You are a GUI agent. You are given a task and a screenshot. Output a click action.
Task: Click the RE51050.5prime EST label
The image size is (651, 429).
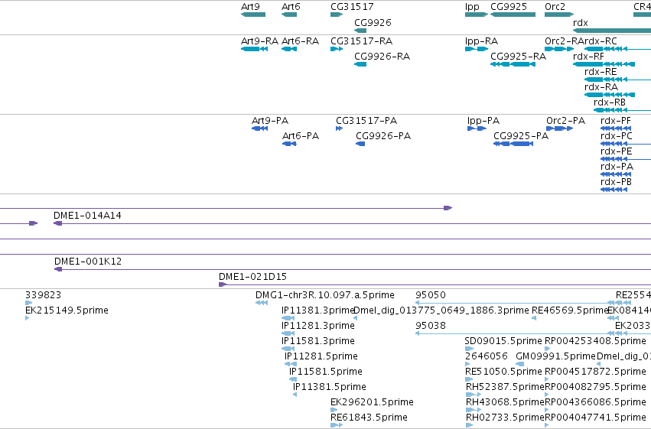point(503,372)
